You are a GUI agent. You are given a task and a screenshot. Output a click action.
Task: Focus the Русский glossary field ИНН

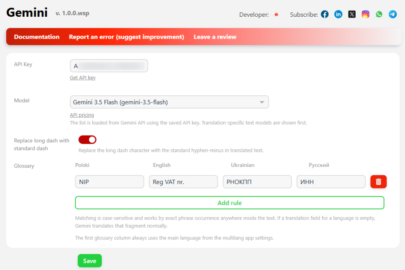pyautogui.click(x=331, y=181)
